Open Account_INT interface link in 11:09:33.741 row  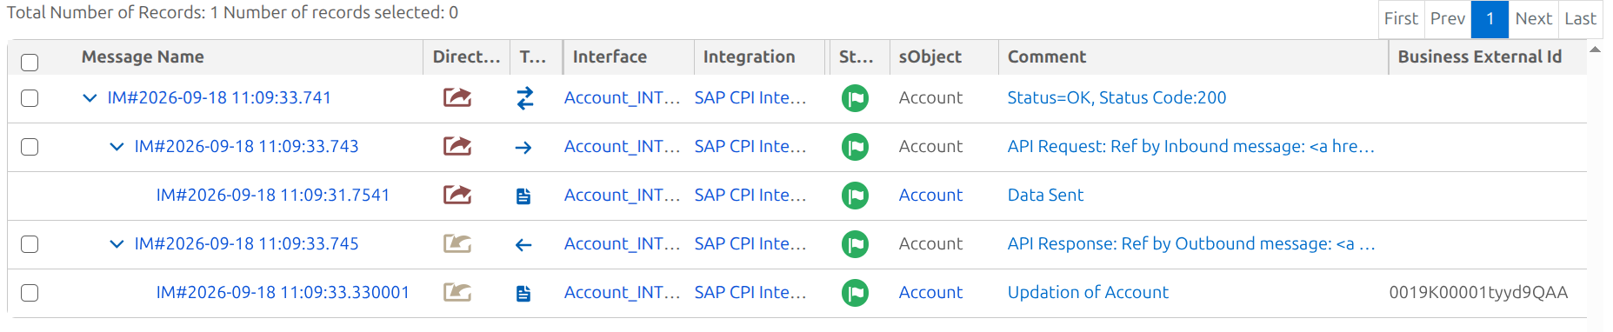pos(622,97)
